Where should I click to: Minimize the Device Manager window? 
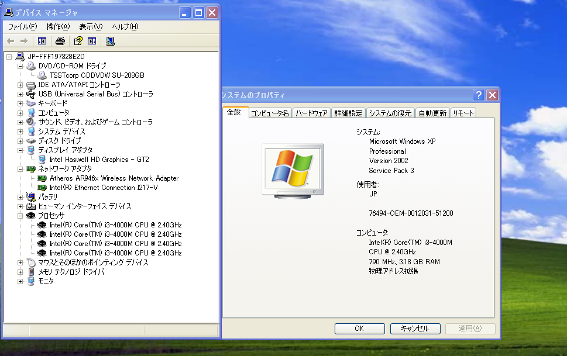tap(185, 13)
